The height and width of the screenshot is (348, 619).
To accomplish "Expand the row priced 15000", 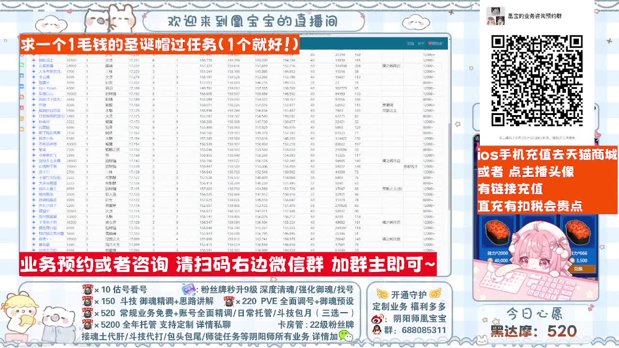I will (x=34, y=94).
